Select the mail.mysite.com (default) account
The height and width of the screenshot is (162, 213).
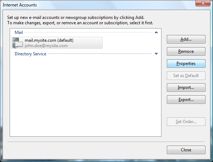[x=57, y=43]
